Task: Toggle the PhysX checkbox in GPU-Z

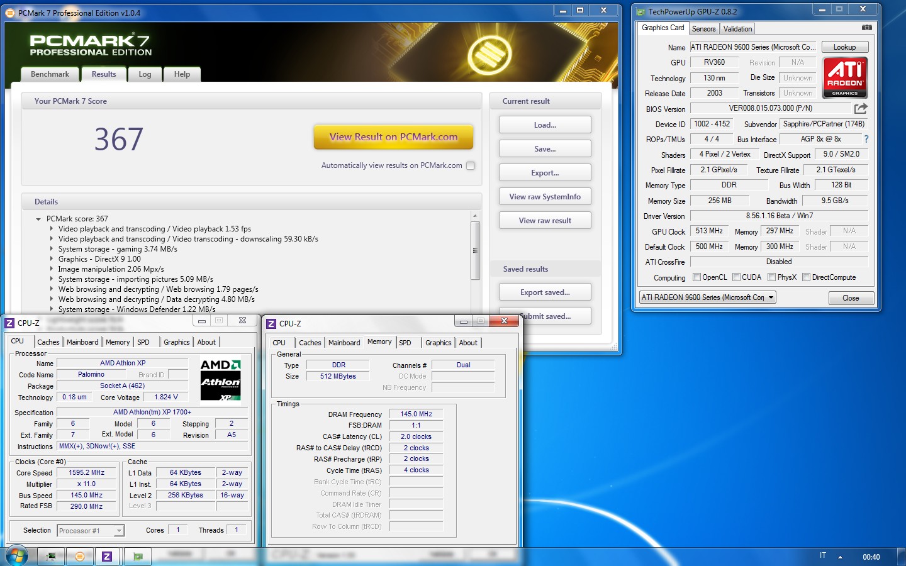Action: click(x=771, y=277)
